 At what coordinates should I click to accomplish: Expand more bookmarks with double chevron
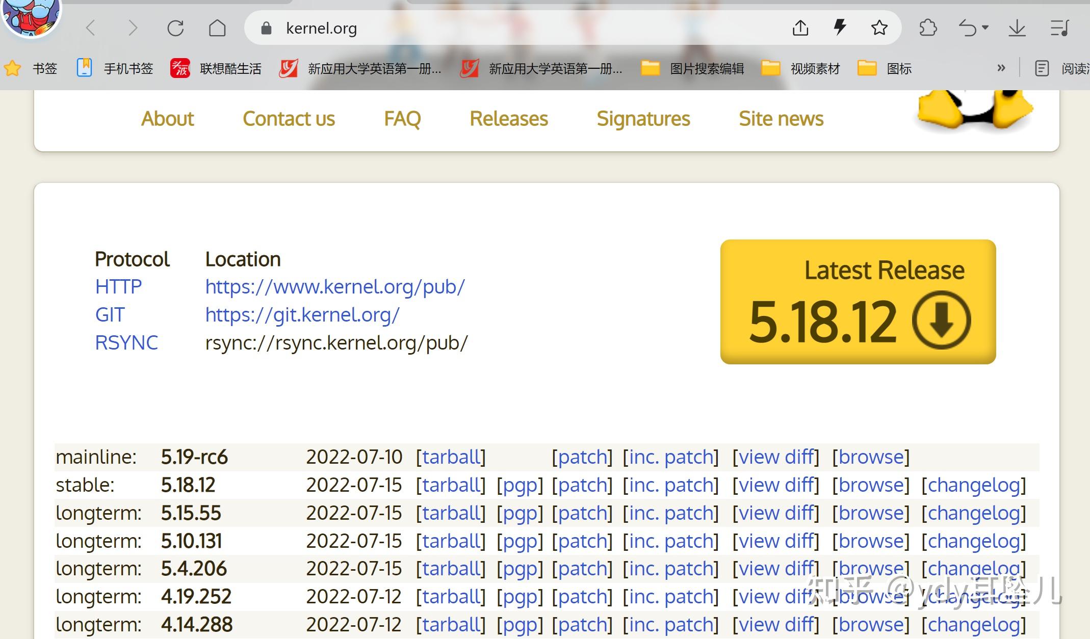pyautogui.click(x=1001, y=68)
